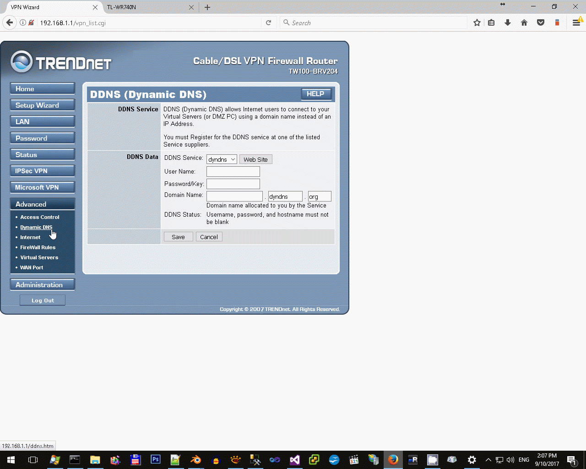The image size is (586, 469).
Task: Open Visual Studio from the taskbar
Action: point(295,460)
